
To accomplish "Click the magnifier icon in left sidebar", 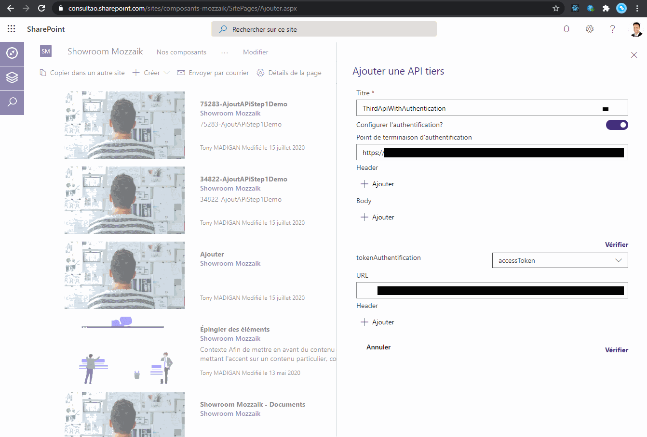I will click(12, 102).
